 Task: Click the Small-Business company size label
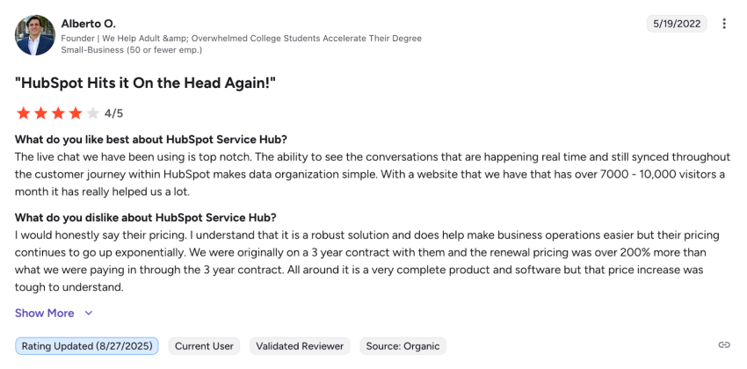click(131, 50)
